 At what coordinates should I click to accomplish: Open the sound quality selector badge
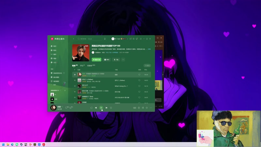135,108
